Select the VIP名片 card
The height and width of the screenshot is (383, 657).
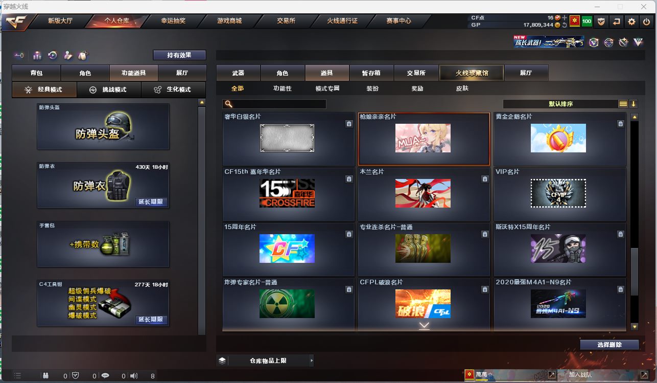tap(559, 194)
